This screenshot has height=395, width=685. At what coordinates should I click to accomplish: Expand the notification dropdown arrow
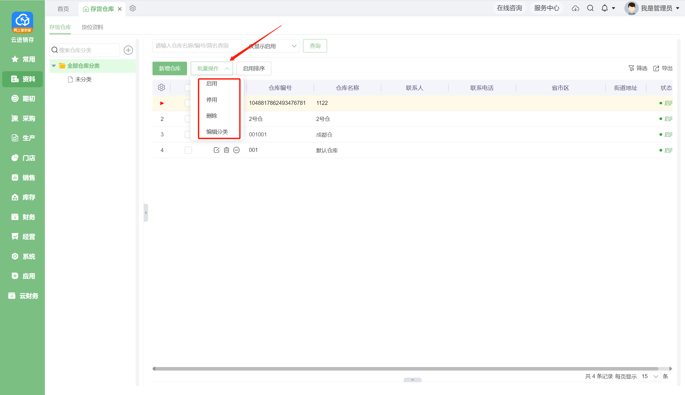coord(614,8)
